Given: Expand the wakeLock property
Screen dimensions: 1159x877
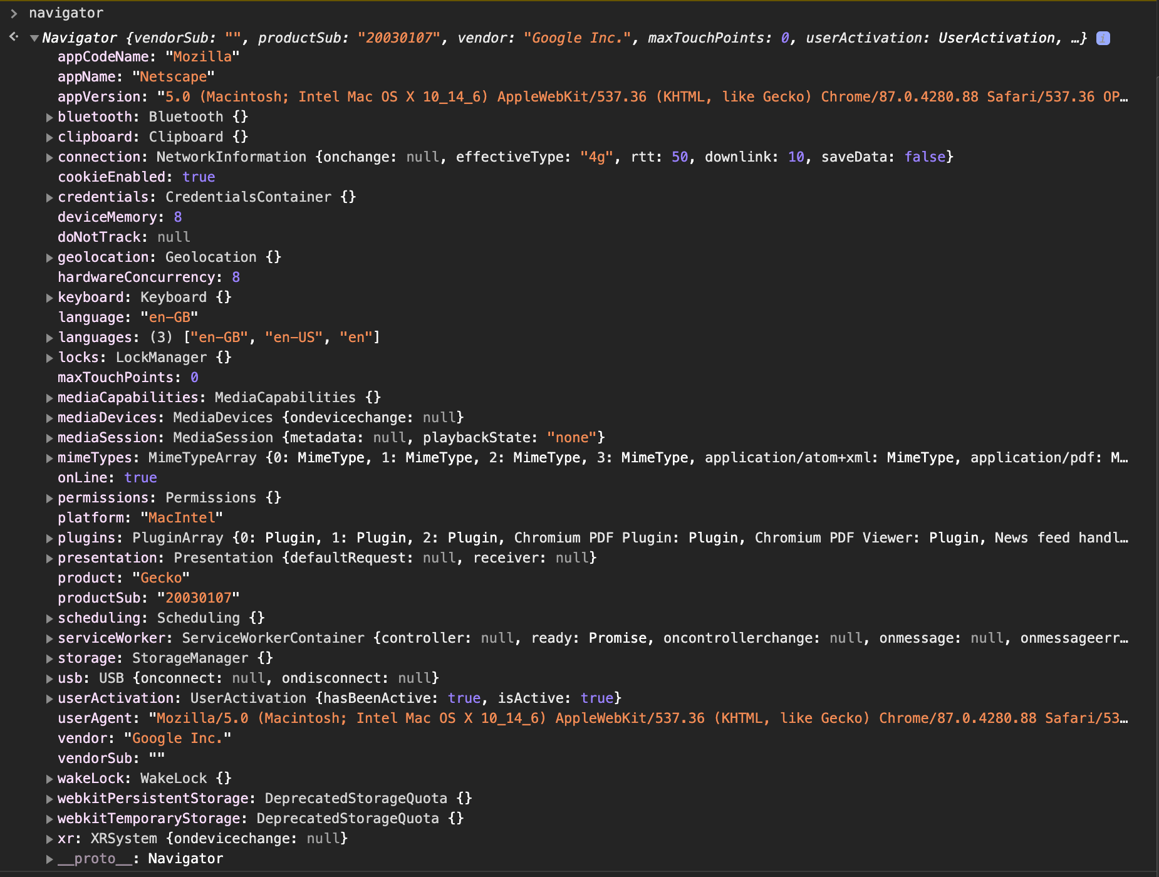Looking at the screenshot, I should click(49, 779).
